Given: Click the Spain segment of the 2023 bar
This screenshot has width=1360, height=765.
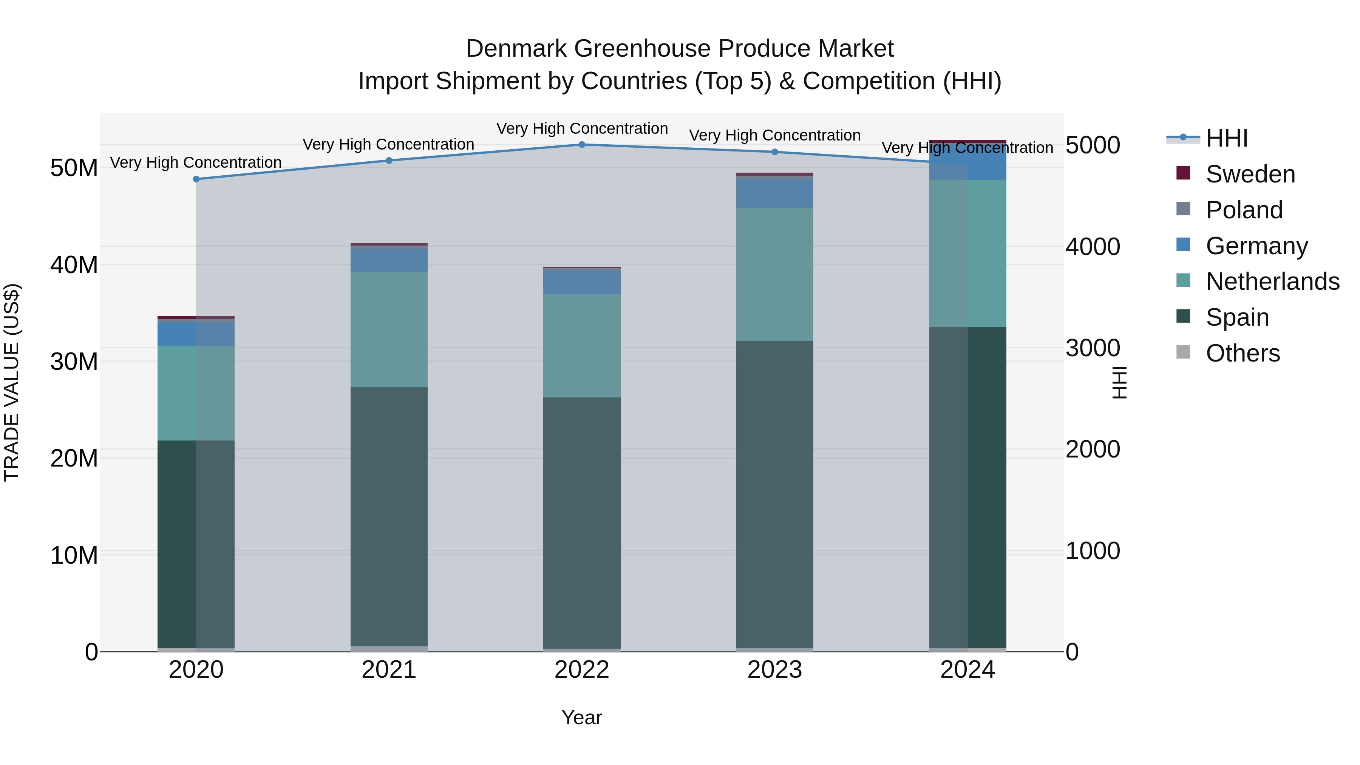Looking at the screenshot, I should coord(775,494).
